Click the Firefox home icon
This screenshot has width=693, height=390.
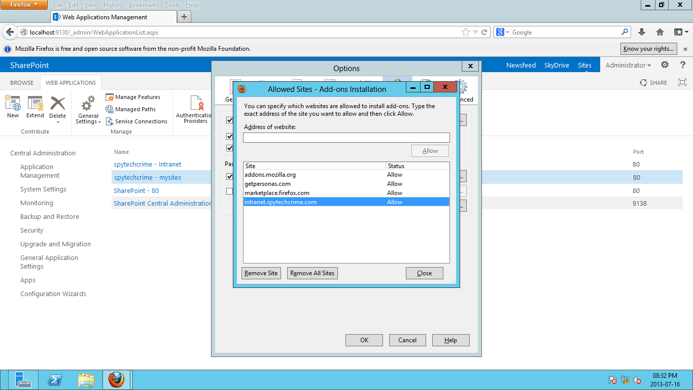660,32
